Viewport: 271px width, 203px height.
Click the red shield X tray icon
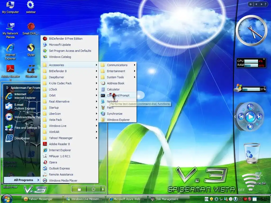coord(250,199)
